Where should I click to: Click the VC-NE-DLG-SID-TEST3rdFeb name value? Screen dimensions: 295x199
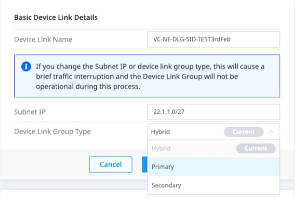click(x=192, y=39)
